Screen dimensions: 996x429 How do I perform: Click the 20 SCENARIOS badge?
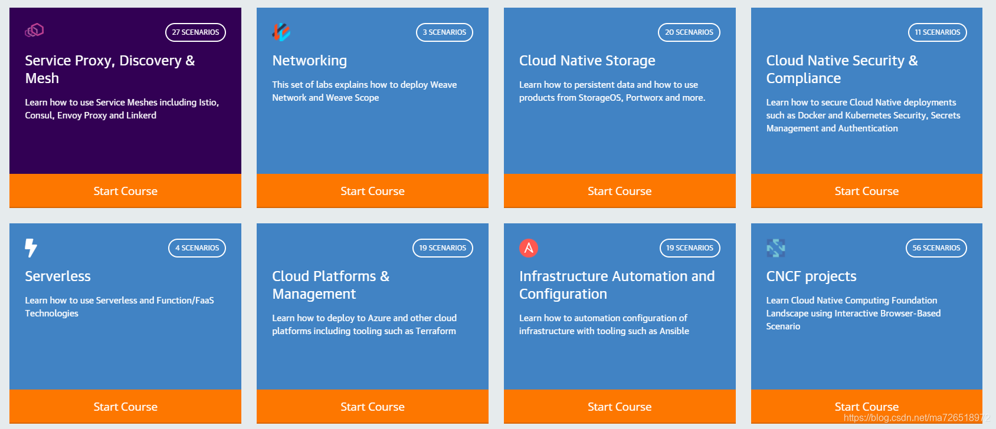(689, 32)
